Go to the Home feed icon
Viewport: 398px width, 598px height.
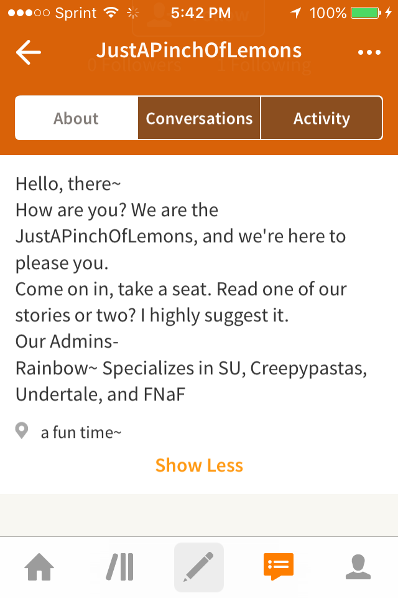point(39,567)
